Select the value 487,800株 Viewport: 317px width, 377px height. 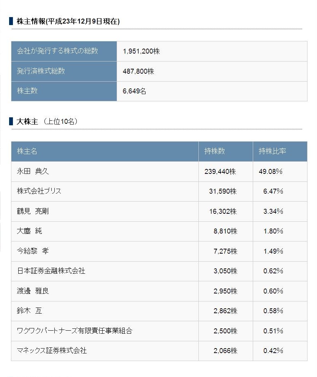click(138, 71)
